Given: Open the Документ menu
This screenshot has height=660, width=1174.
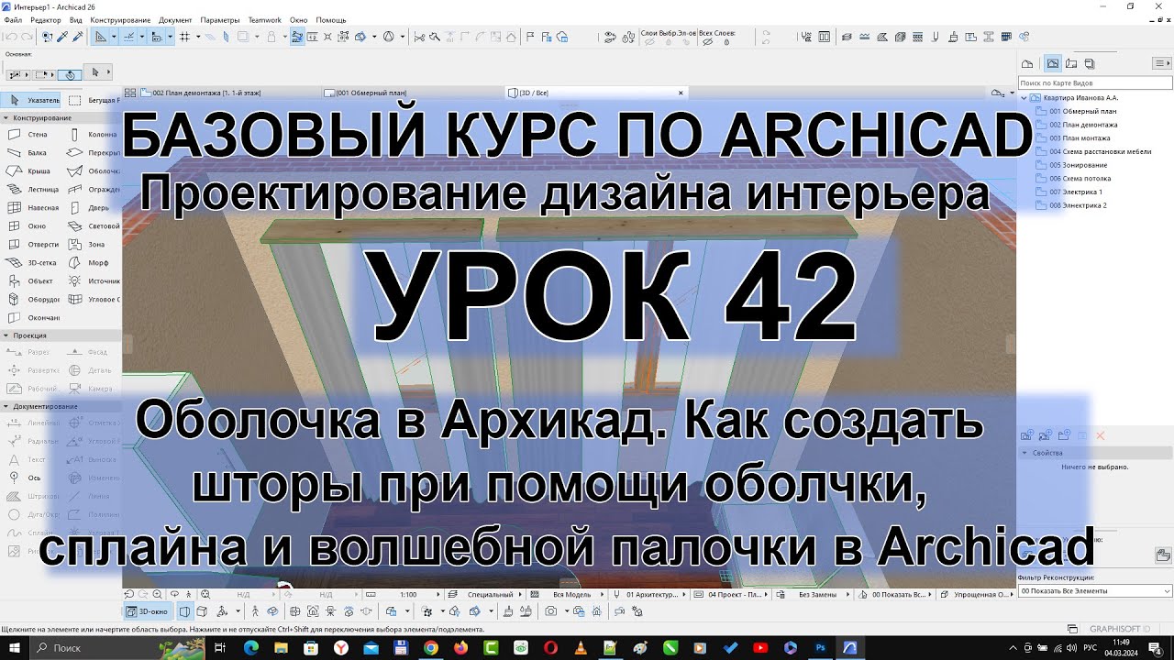Looking at the screenshot, I should 175,20.
